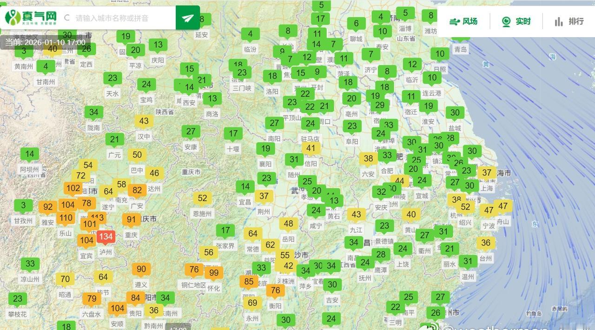Click the 真气网 logo
This screenshot has width=595, height=330.
click(x=31, y=18)
